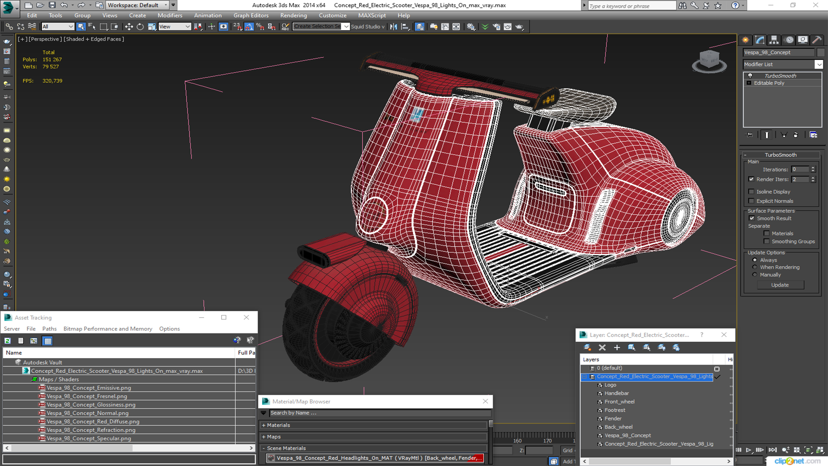Open the Modifier List dropdown
The height and width of the screenshot is (466, 828).
click(819, 64)
